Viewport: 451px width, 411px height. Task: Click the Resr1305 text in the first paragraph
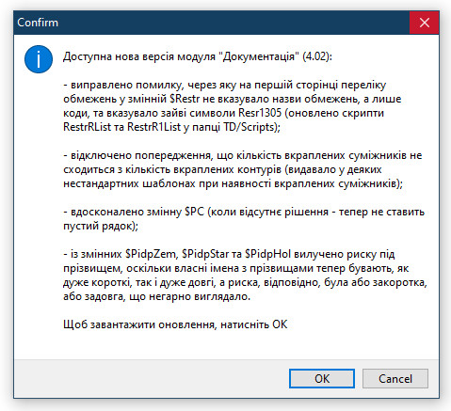coord(260,113)
